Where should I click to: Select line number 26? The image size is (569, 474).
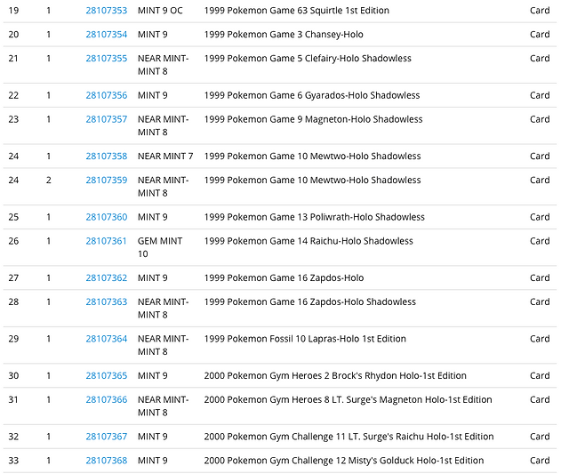pyautogui.click(x=13, y=241)
